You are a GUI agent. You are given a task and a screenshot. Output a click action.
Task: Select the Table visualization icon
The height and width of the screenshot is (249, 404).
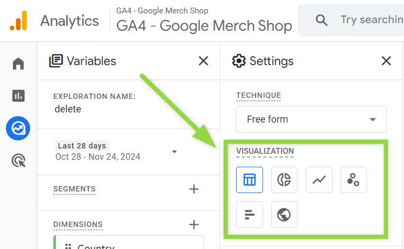click(250, 180)
